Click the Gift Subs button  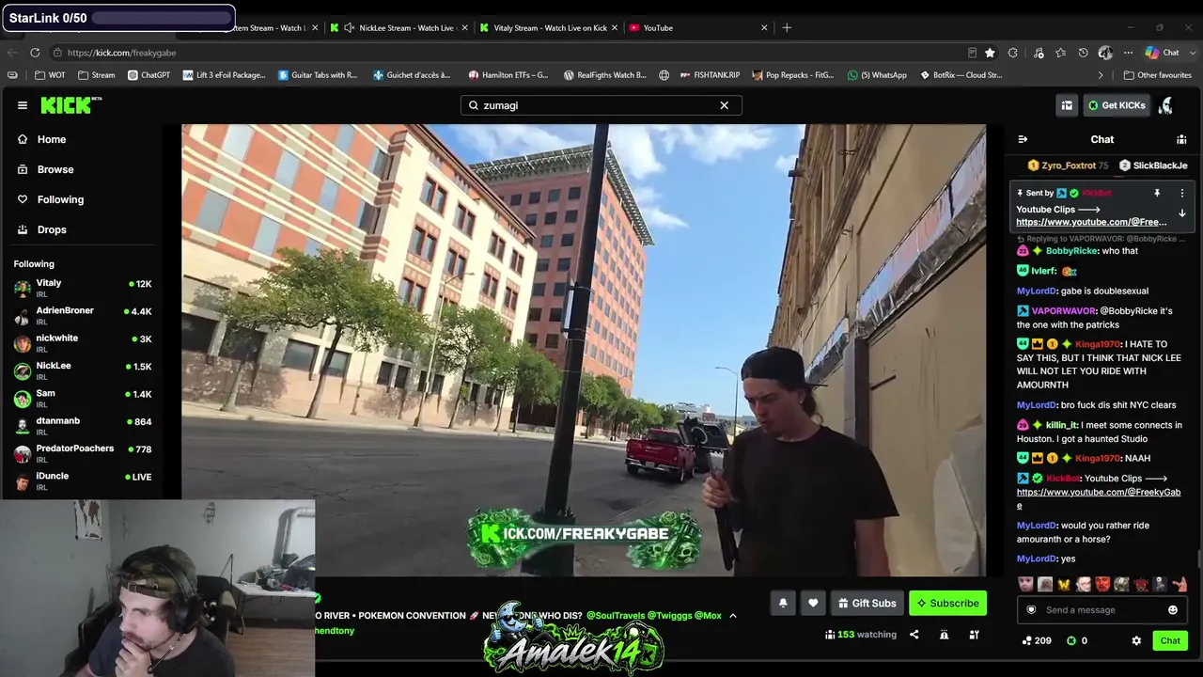click(867, 603)
